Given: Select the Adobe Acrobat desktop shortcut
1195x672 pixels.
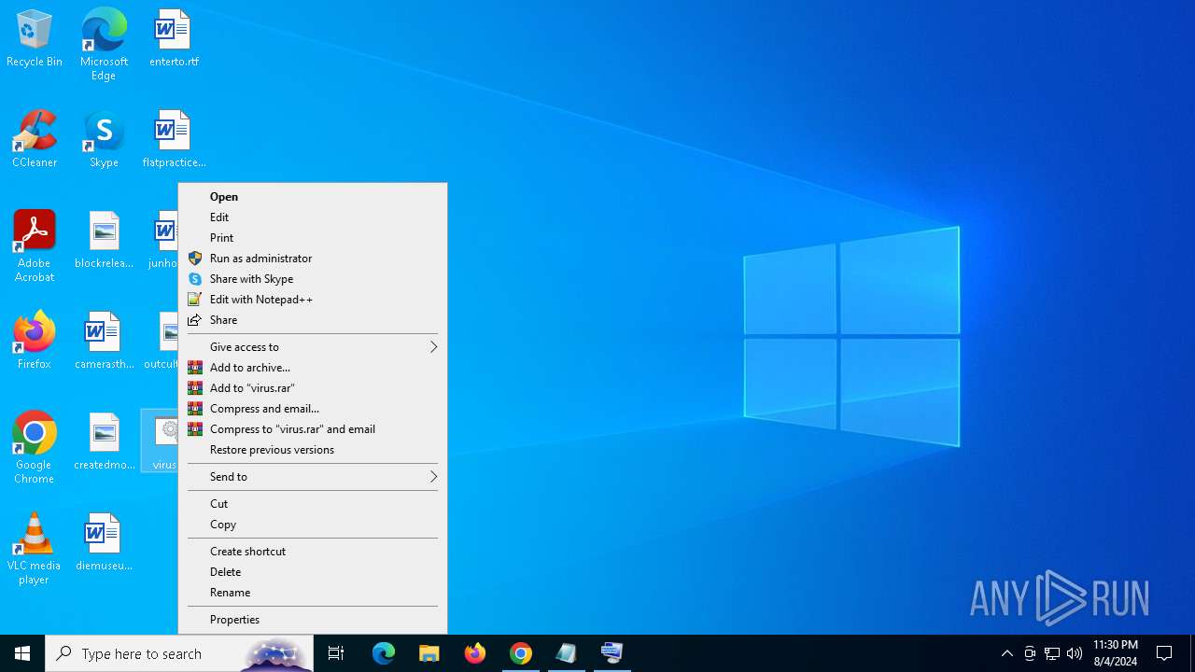Looking at the screenshot, I should [x=35, y=246].
